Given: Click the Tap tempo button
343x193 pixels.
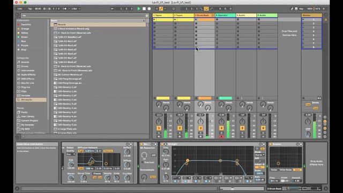Looking at the screenshot, I should (x=30, y=9).
